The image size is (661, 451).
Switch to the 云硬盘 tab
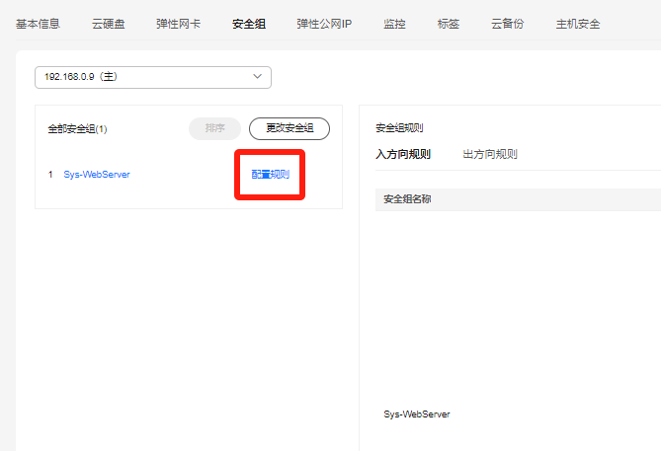coord(109,24)
